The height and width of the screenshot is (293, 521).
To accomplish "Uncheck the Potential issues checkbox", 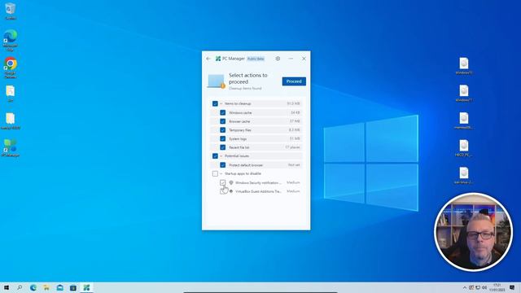I will 215,155.
